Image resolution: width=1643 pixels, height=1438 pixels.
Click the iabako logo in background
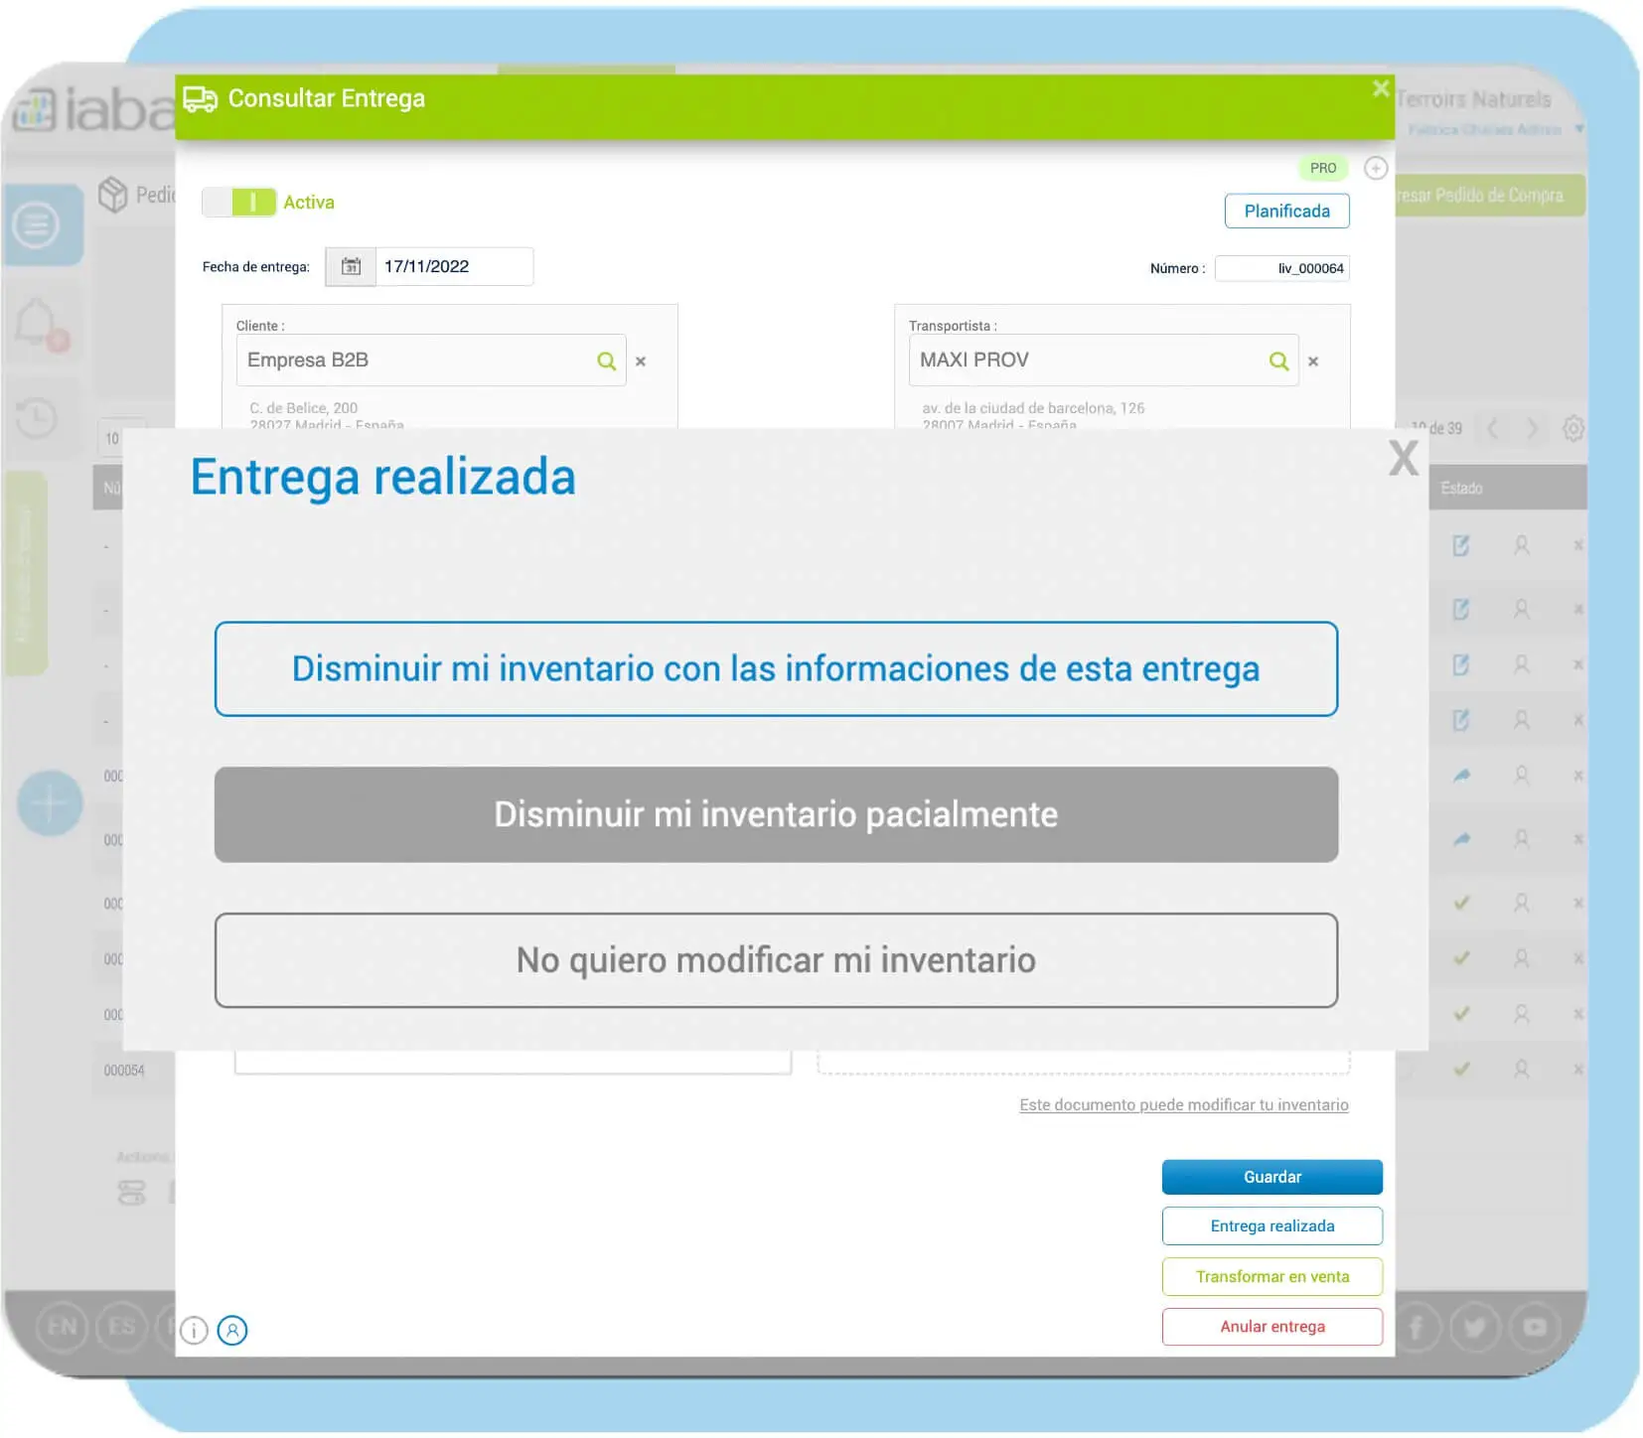coord(94,109)
